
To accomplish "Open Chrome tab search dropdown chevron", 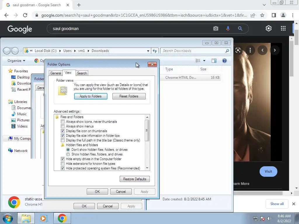I will 264,5.
